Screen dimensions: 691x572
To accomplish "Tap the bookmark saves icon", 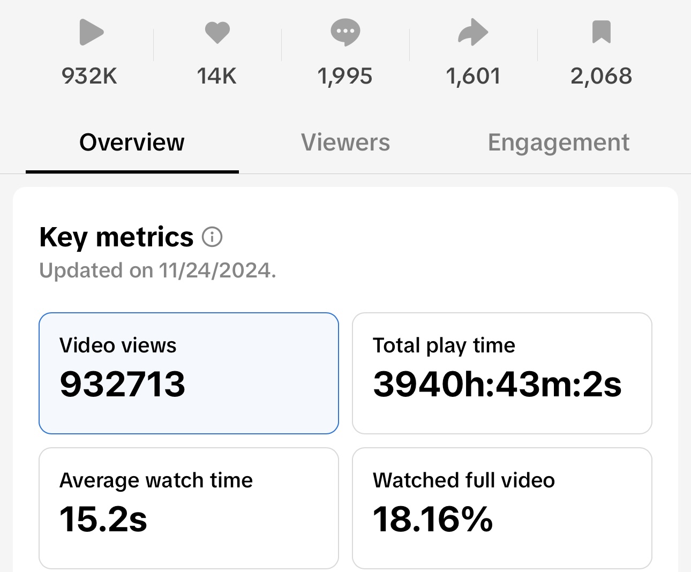I will (602, 32).
